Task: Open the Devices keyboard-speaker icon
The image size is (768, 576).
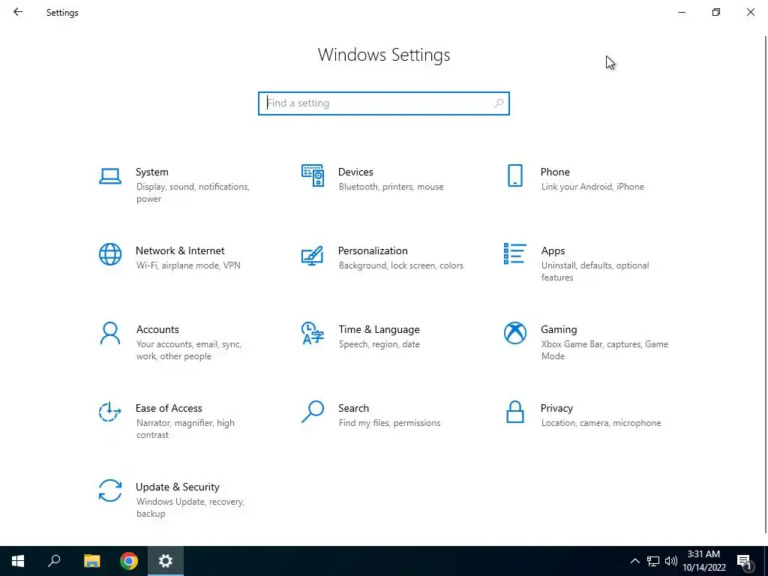Action: tap(313, 175)
